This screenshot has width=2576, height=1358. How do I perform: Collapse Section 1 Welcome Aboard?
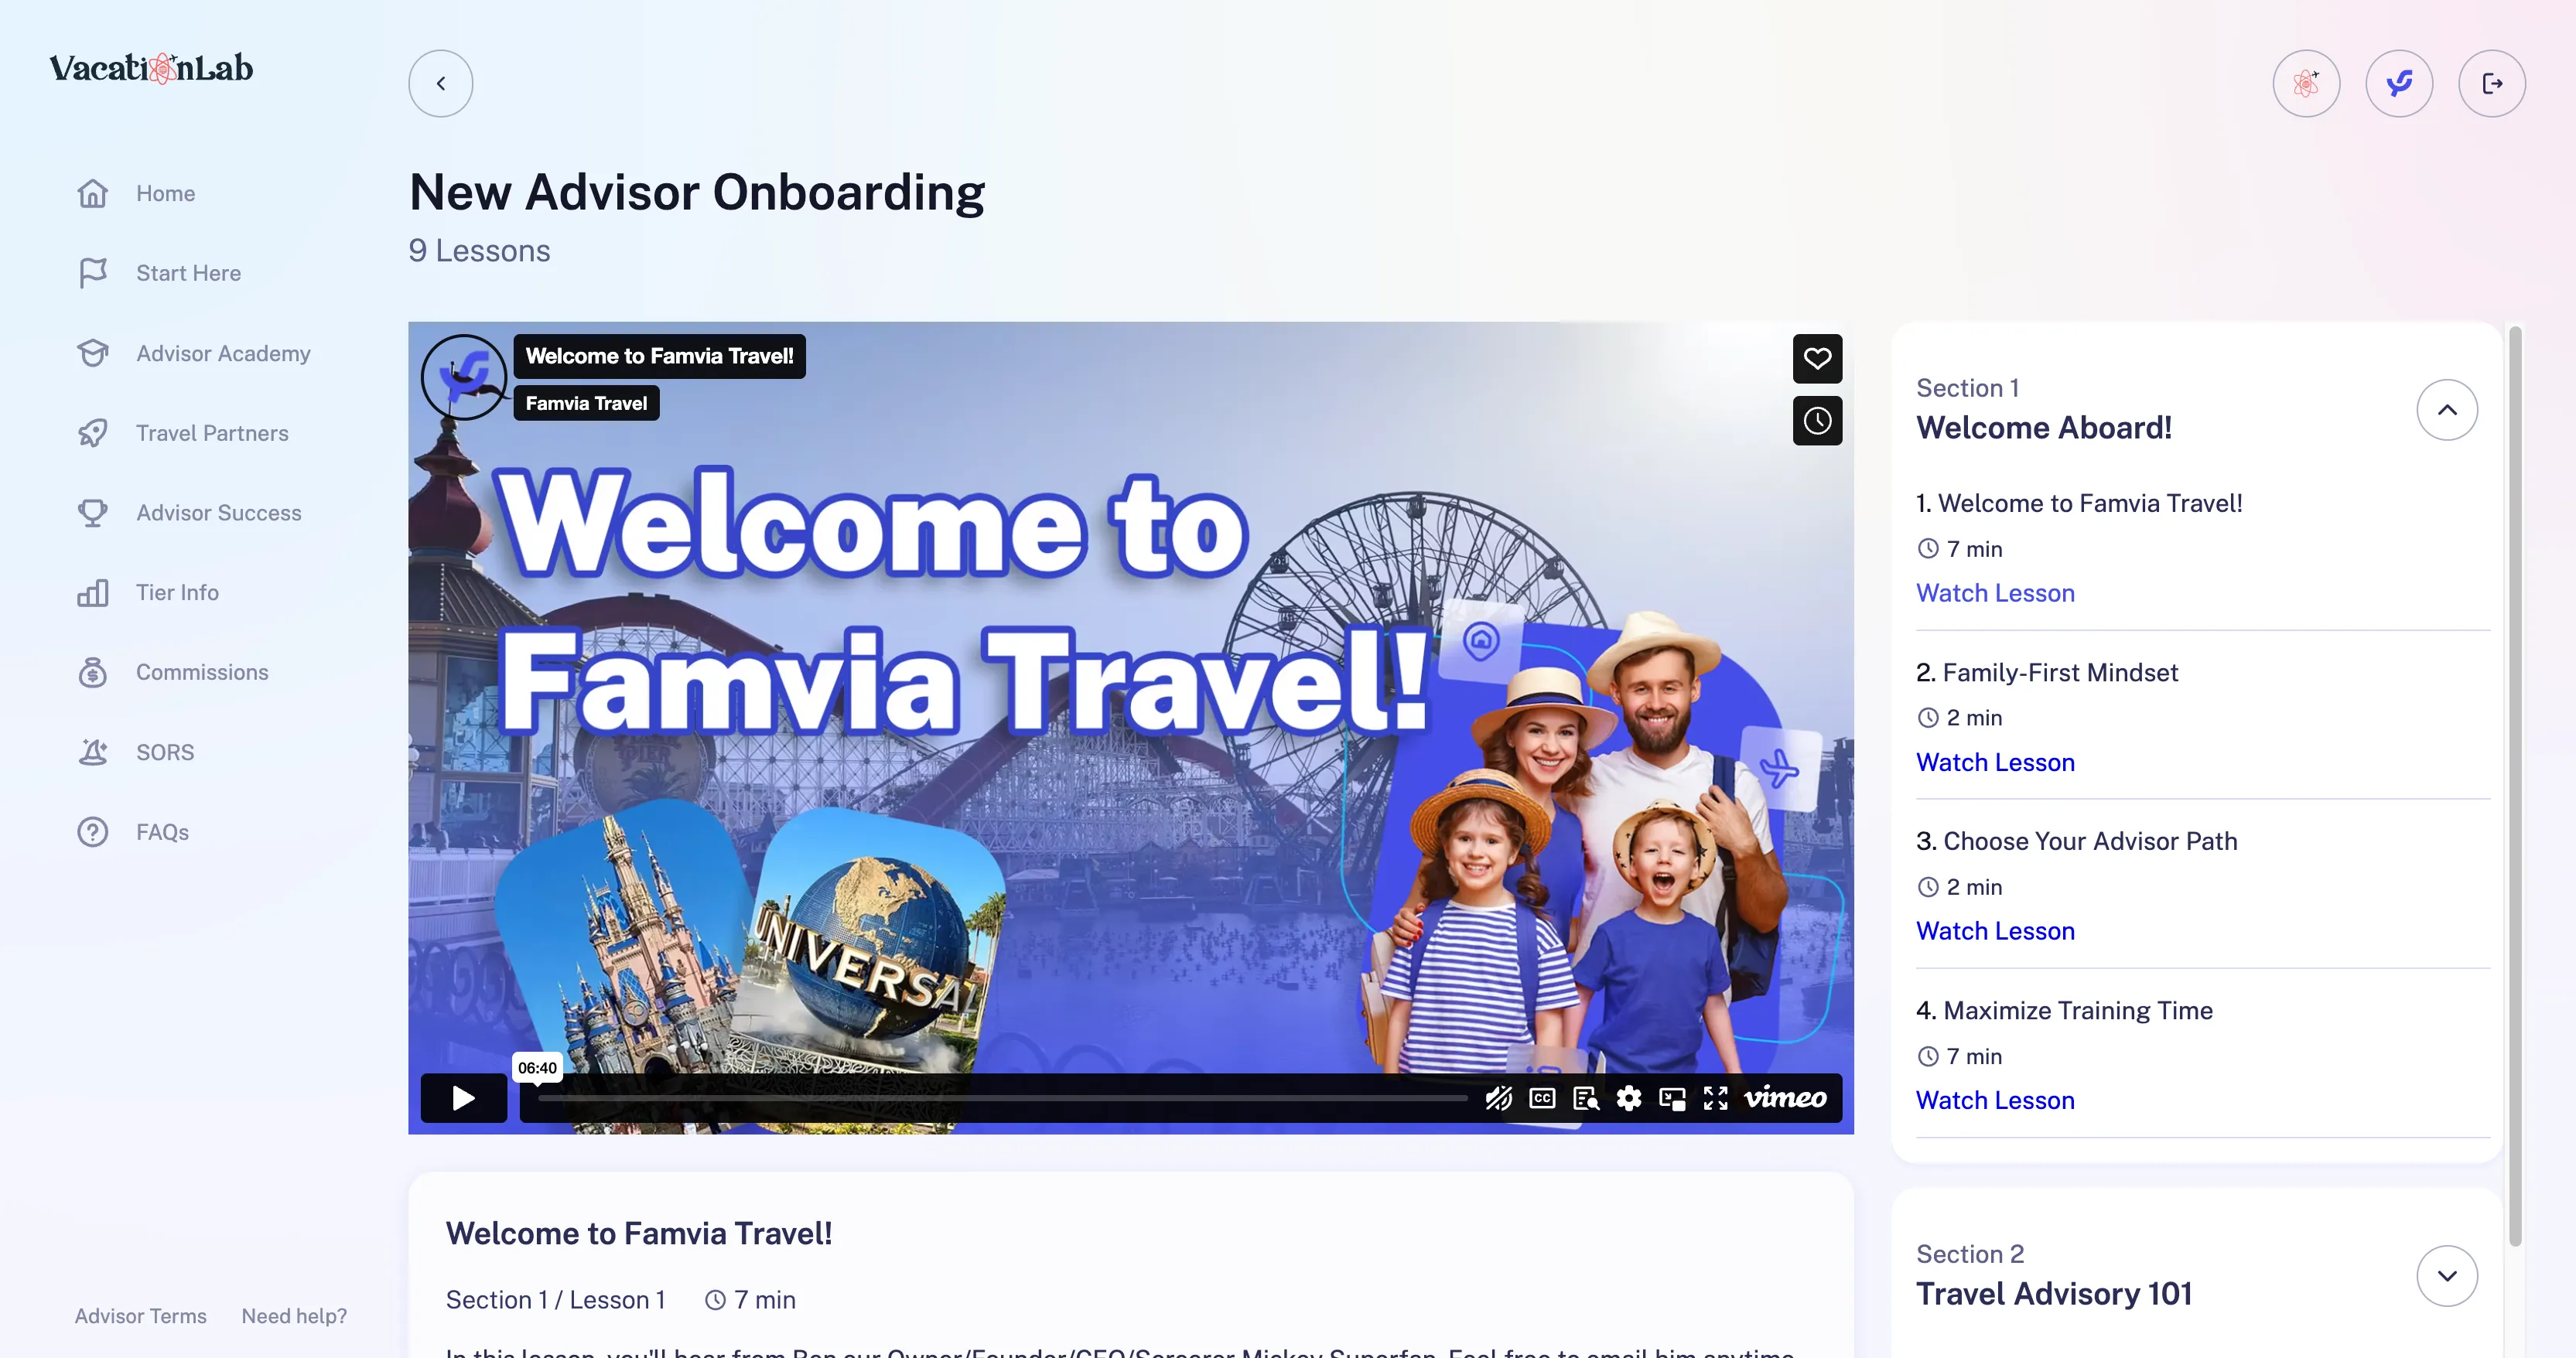click(x=2447, y=410)
